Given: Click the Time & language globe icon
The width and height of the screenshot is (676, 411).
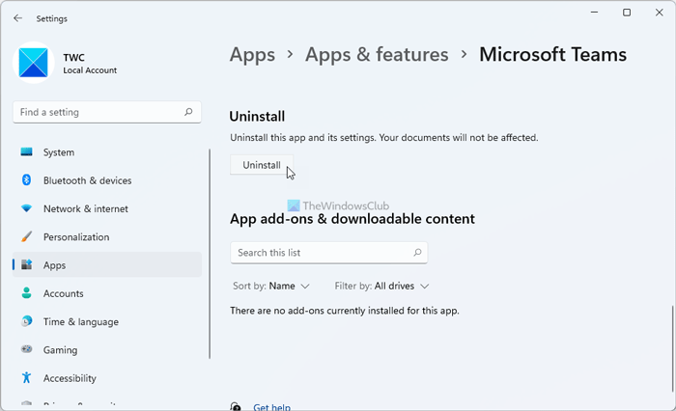Looking at the screenshot, I should tap(26, 321).
